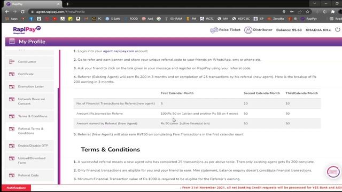Open the S Sathi bookmark
The width and height of the screenshot is (342, 192).
[x=113, y=19]
